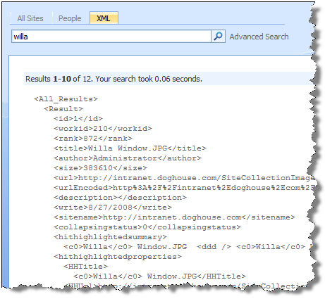The height and width of the screenshot is (299, 325).
Task: Click the <hithighlightedsummary> tag line
Action: click(x=110, y=237)
